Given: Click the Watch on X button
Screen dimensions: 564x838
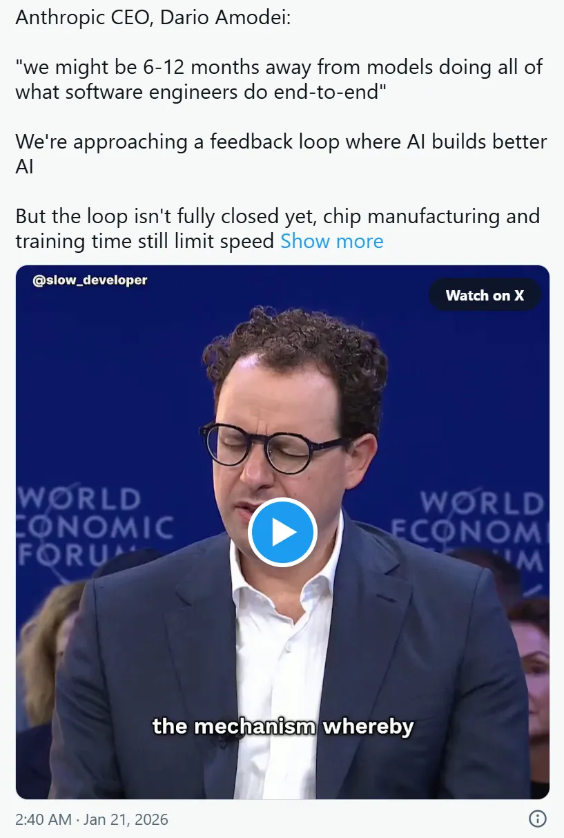Looking at the screenshot, I should 485,296.
